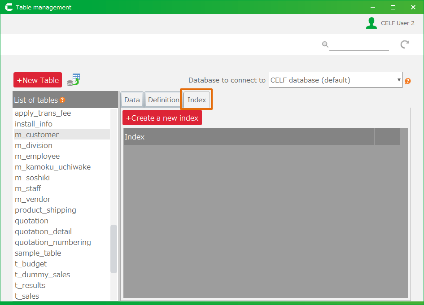The image size is (424, 305).
Task: Click the refresh arrow icon
Action: pyautogui.click(x=405, y=44)
